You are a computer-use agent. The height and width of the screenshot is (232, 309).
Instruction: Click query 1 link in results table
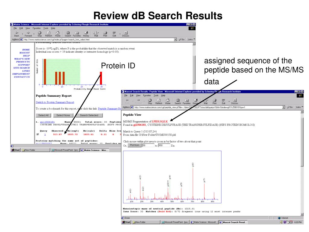(x=45, y=134)
